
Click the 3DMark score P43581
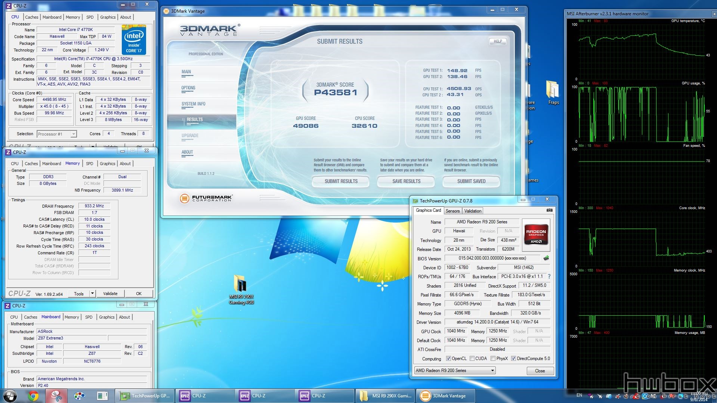click(x=336, y=93)
